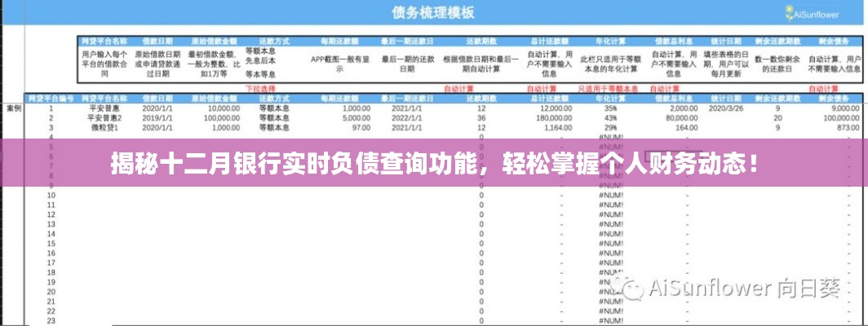Select the total repayment cell 1,164.00

[x=558, y=128]
